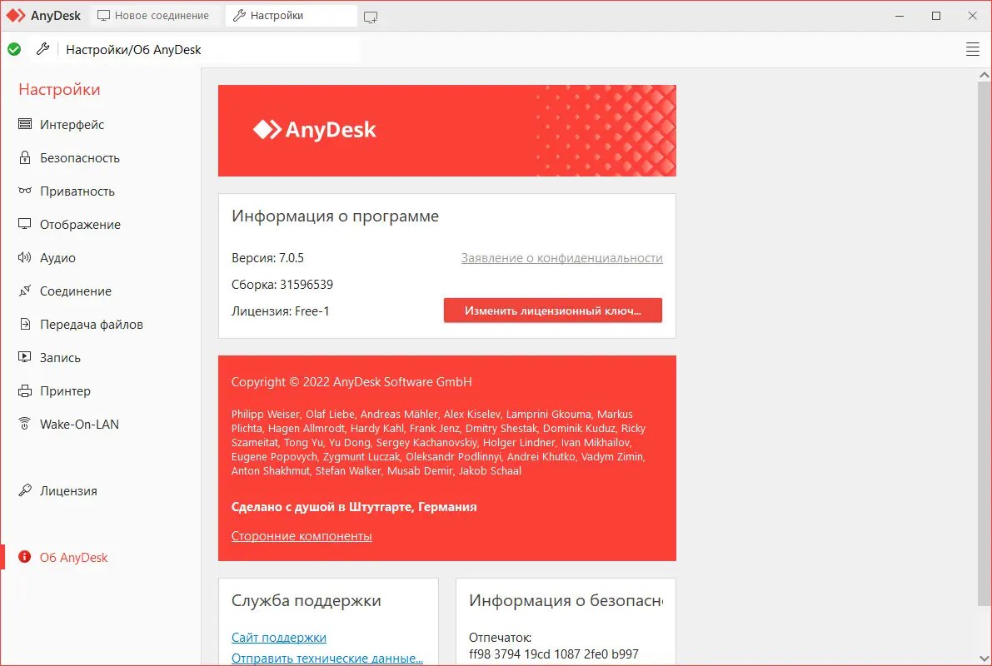Open the Принтер settings
992x666 pixels.
pos(64,390)
